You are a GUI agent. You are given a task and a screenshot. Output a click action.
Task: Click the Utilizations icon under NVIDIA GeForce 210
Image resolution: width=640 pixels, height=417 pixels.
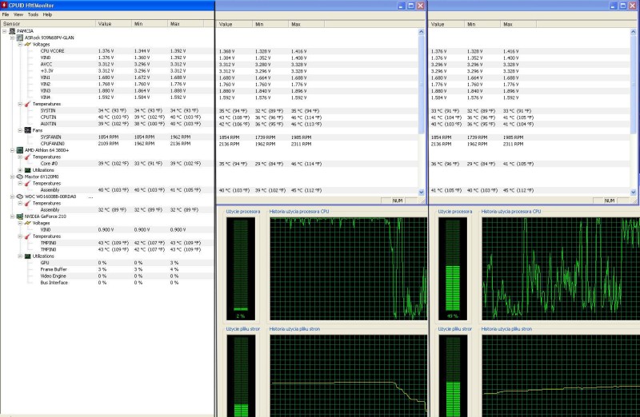[27, 256]
